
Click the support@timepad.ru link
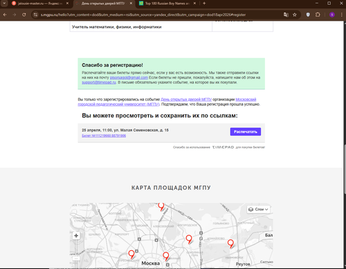(99, 82)
